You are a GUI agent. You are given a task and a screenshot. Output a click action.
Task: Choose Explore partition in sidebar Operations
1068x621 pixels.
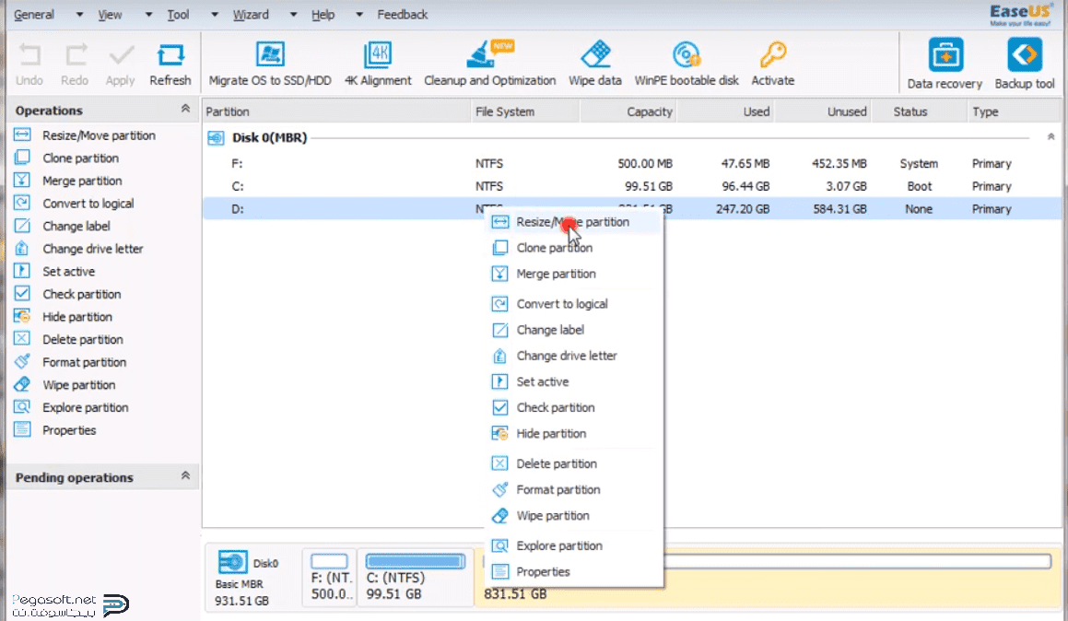click(x=72, y=407)
